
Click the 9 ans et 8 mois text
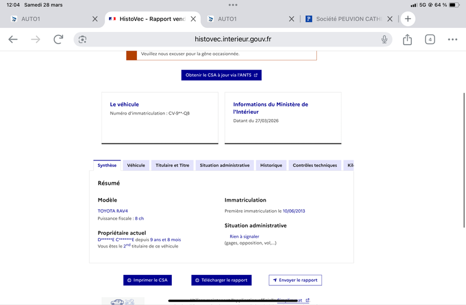click(x=165, y=239)
